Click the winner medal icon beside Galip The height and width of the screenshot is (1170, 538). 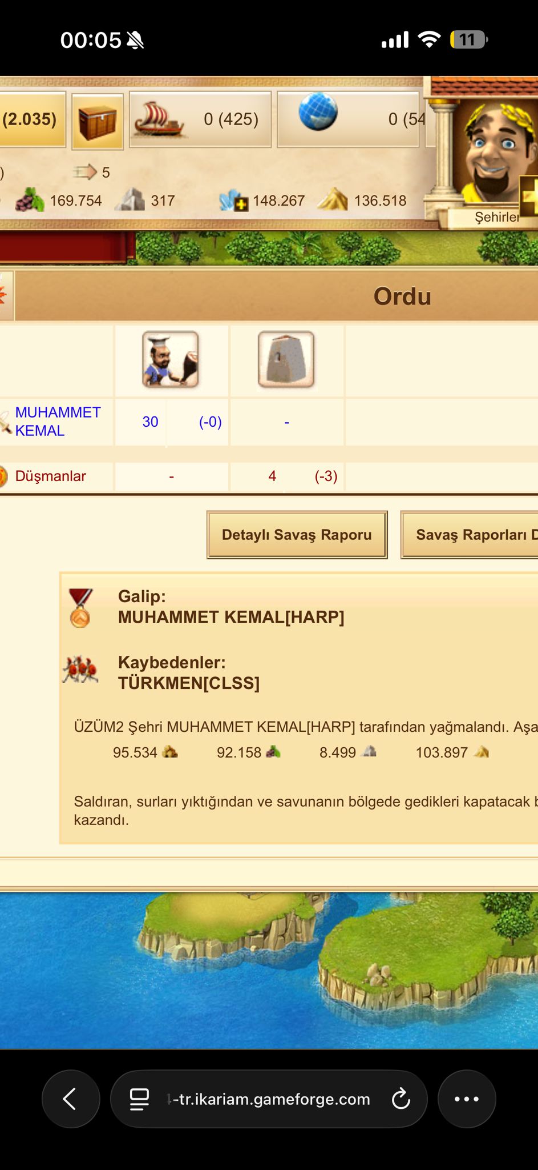pos(80,608)
